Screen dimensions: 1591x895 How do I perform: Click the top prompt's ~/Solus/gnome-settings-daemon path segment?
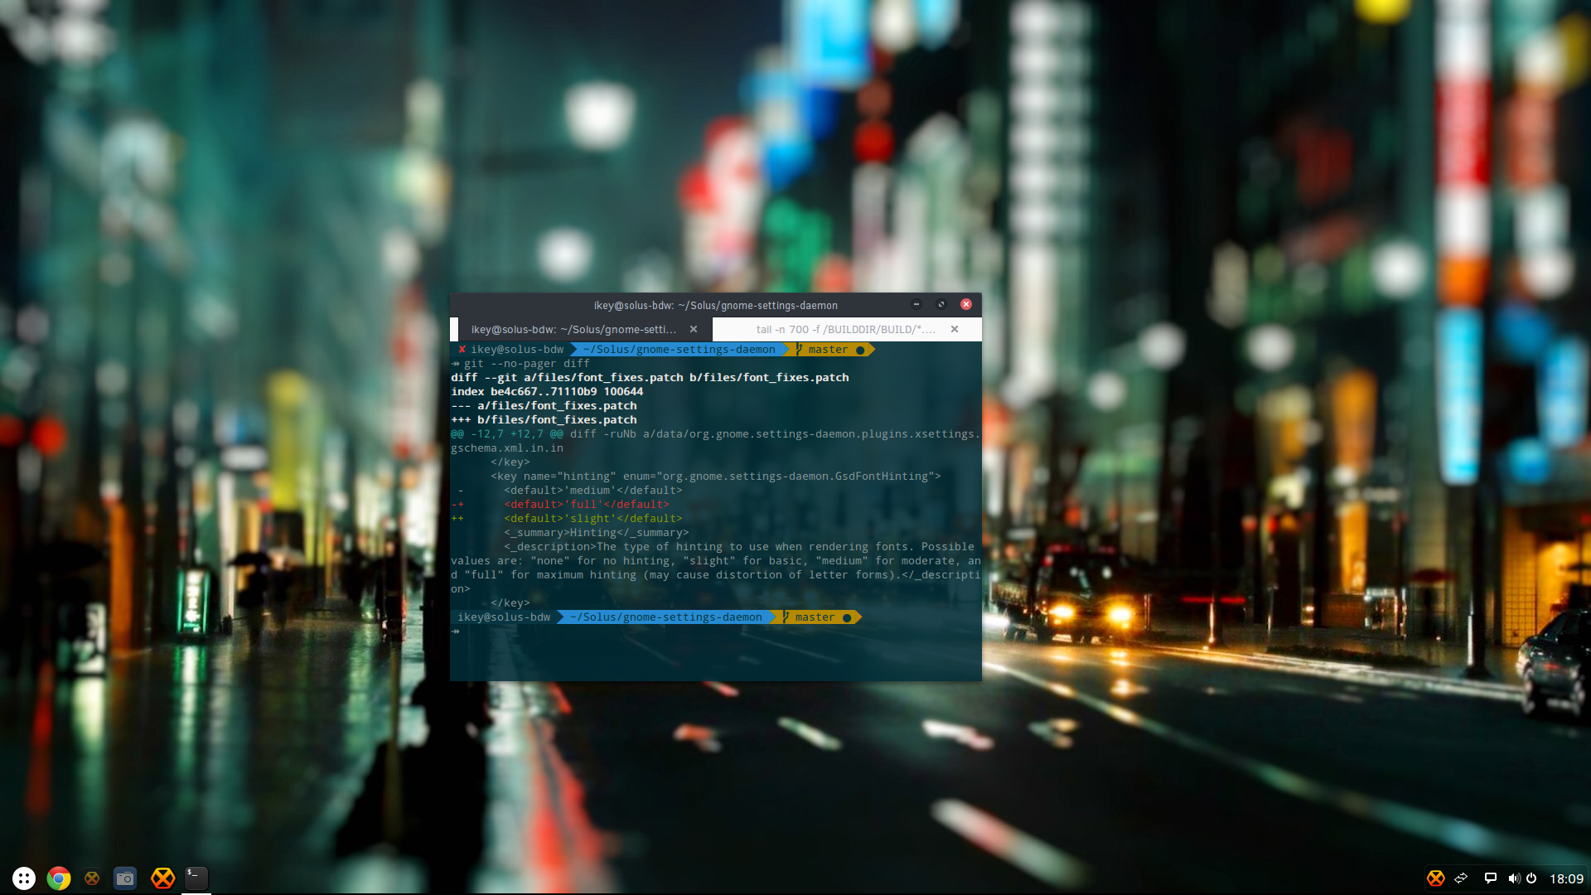[679, 350]
